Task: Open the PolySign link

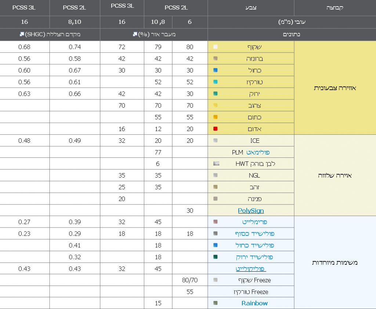Action: pos(251,211)
